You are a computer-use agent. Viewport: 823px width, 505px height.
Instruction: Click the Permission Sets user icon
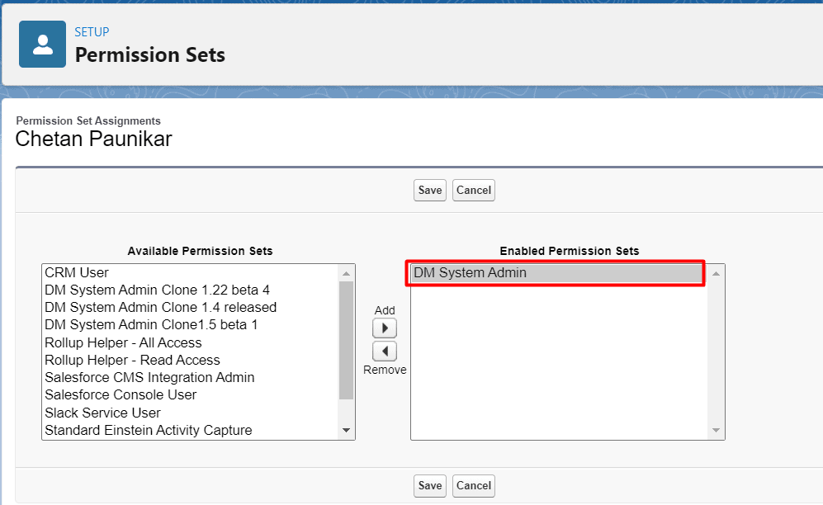42,45
